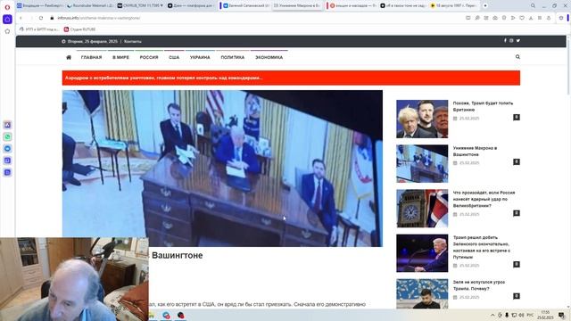Click the Trump at podium thumbnail
This screenshot has height=321, width=571.
coord(422,253)
